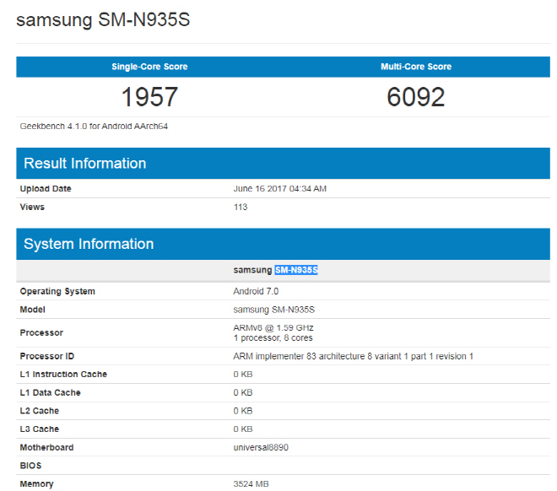Click the multi-core score 6092
The image size is (557, 491).
pos(415,96)
